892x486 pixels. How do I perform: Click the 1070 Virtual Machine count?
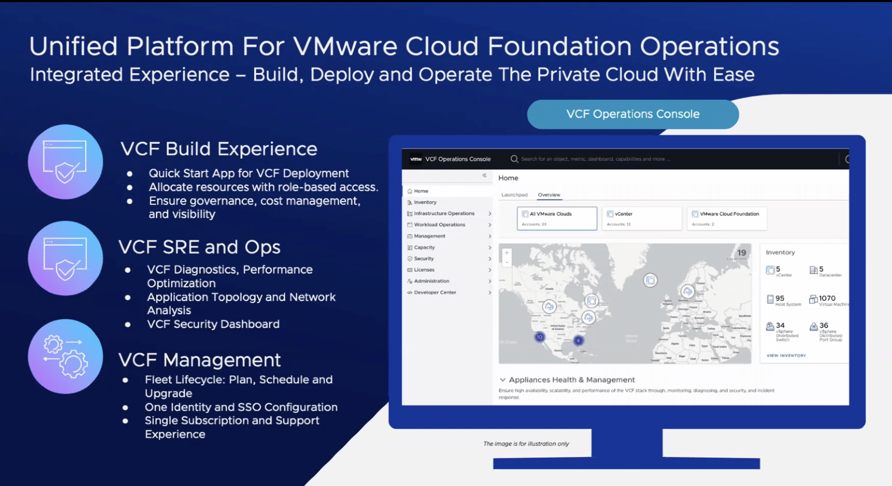coord(827,298)
